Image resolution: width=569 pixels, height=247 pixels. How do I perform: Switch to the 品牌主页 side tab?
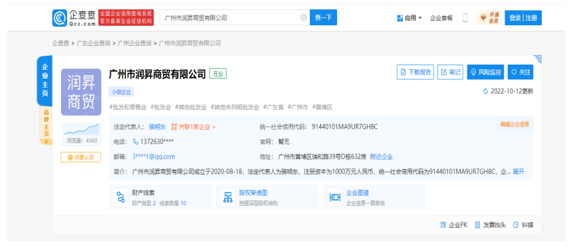point(46,126)
